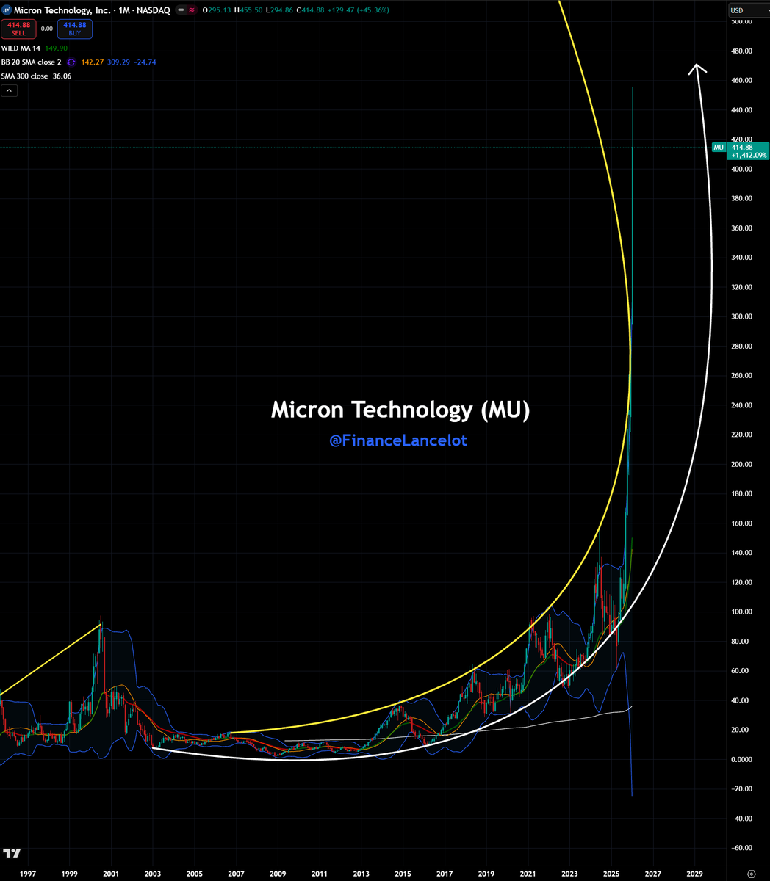Click the SMA 300 value 36.06
This screenshot has width=770, height=881.
pos(62,76)
